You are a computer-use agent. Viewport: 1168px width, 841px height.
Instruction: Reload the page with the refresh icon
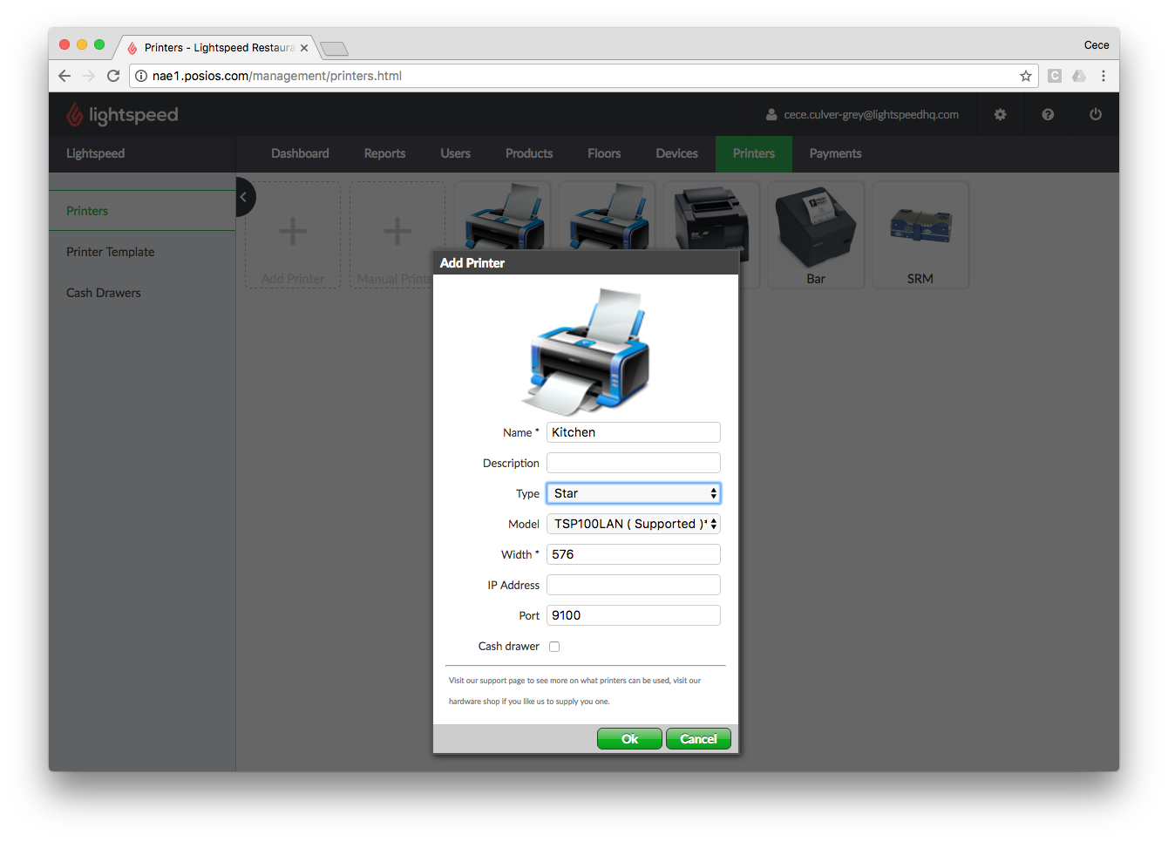pos(113,76)
